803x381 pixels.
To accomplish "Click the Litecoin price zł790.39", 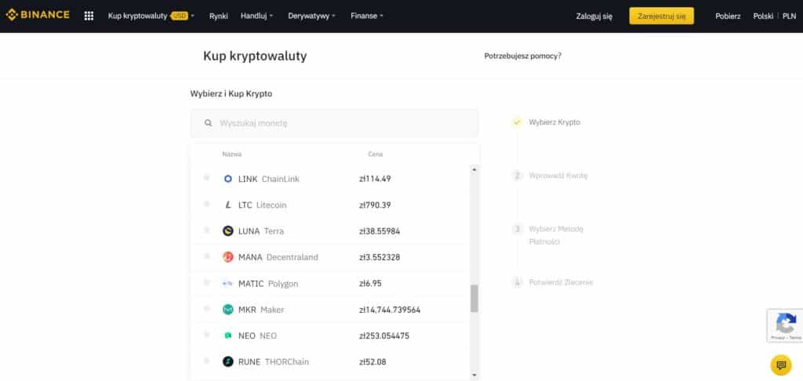I will coord(376,205).
